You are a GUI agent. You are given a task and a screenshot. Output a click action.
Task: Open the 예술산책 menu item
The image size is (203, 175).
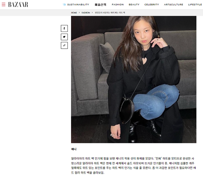tap(100, 5)
